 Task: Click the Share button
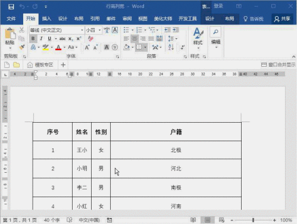(x=282, y=18)
